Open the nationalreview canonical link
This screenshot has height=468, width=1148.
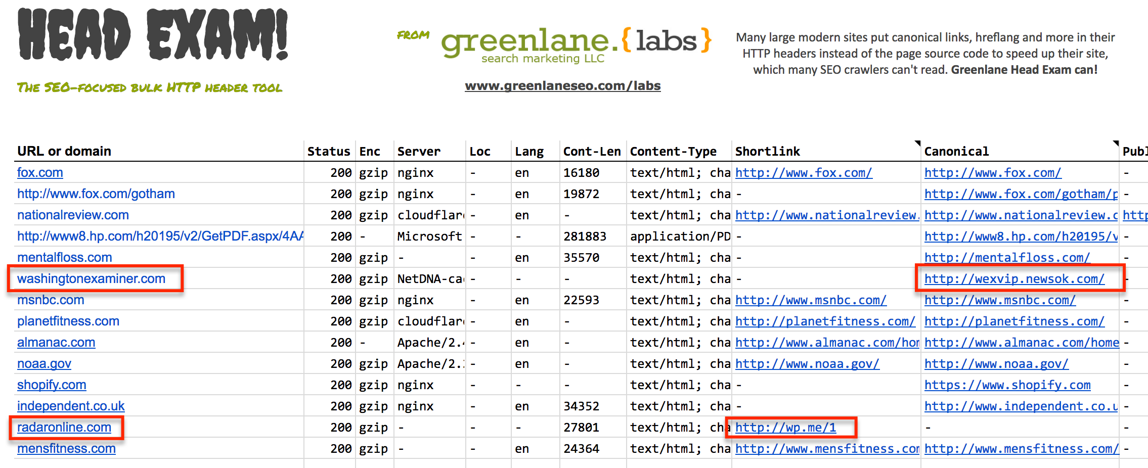pyautogui.click(x=1021, y=215)
